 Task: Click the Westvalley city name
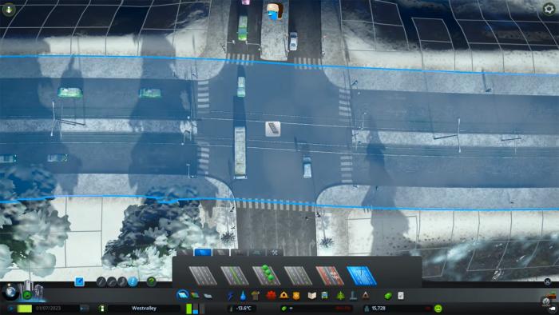click(144, 309)
